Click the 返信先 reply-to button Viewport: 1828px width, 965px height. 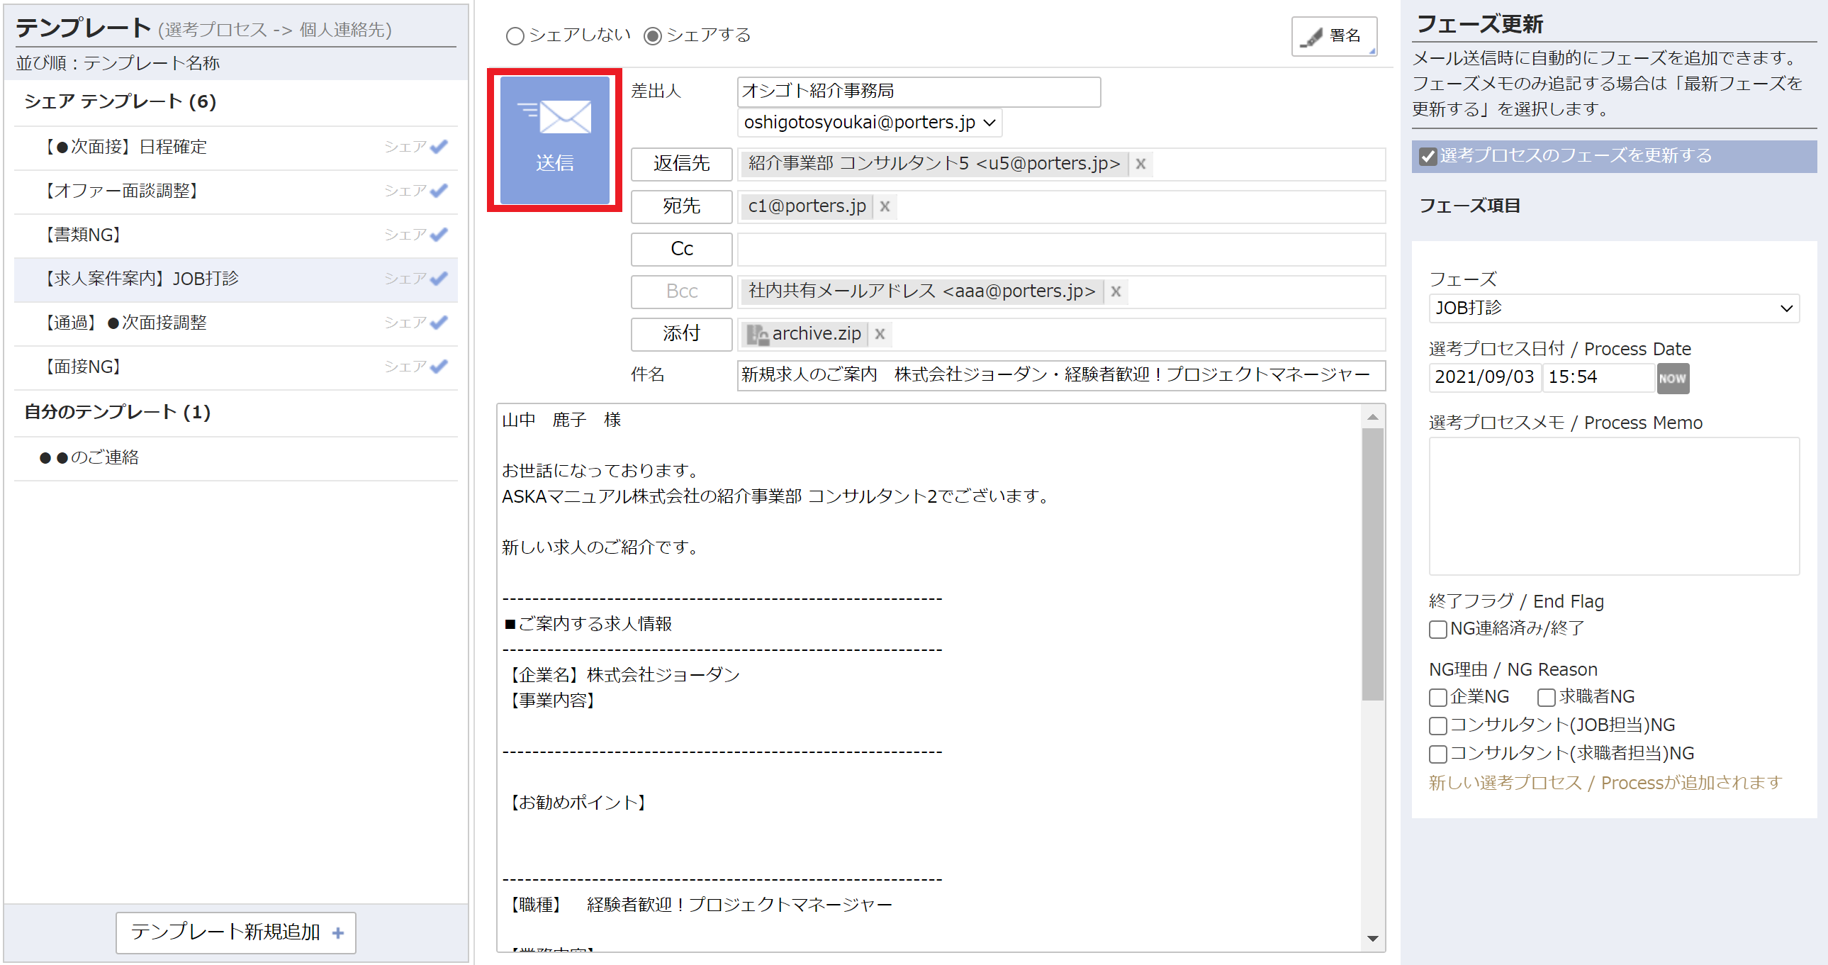[x=680, y=164]
